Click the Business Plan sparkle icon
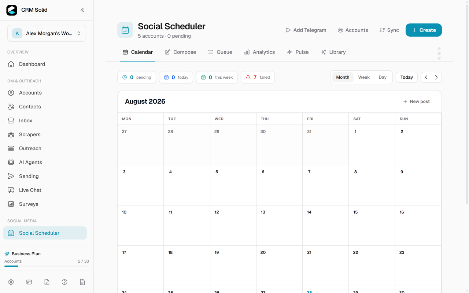469x293 pixels. coord(7,253)
